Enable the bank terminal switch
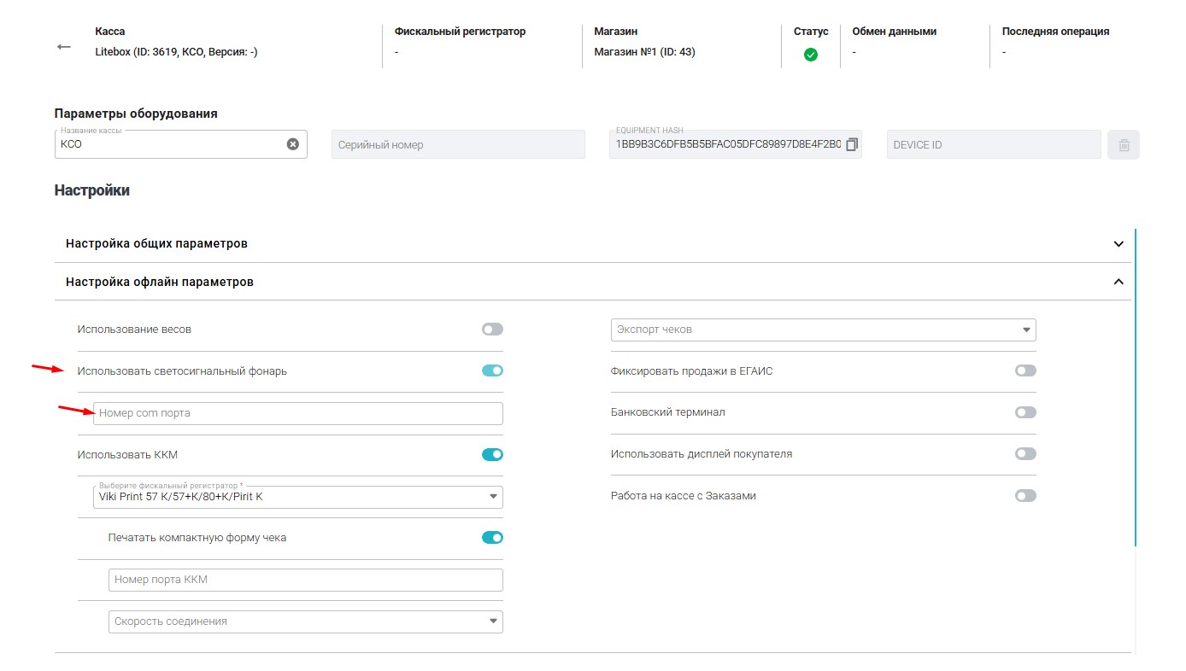Viewport: 1186px width, 671px height. (1025, 412)
